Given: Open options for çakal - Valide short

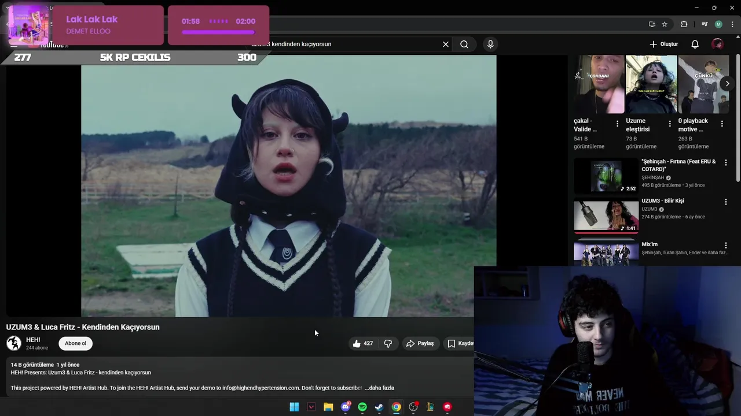Looking at the screenshot, I should coord(617,124).
